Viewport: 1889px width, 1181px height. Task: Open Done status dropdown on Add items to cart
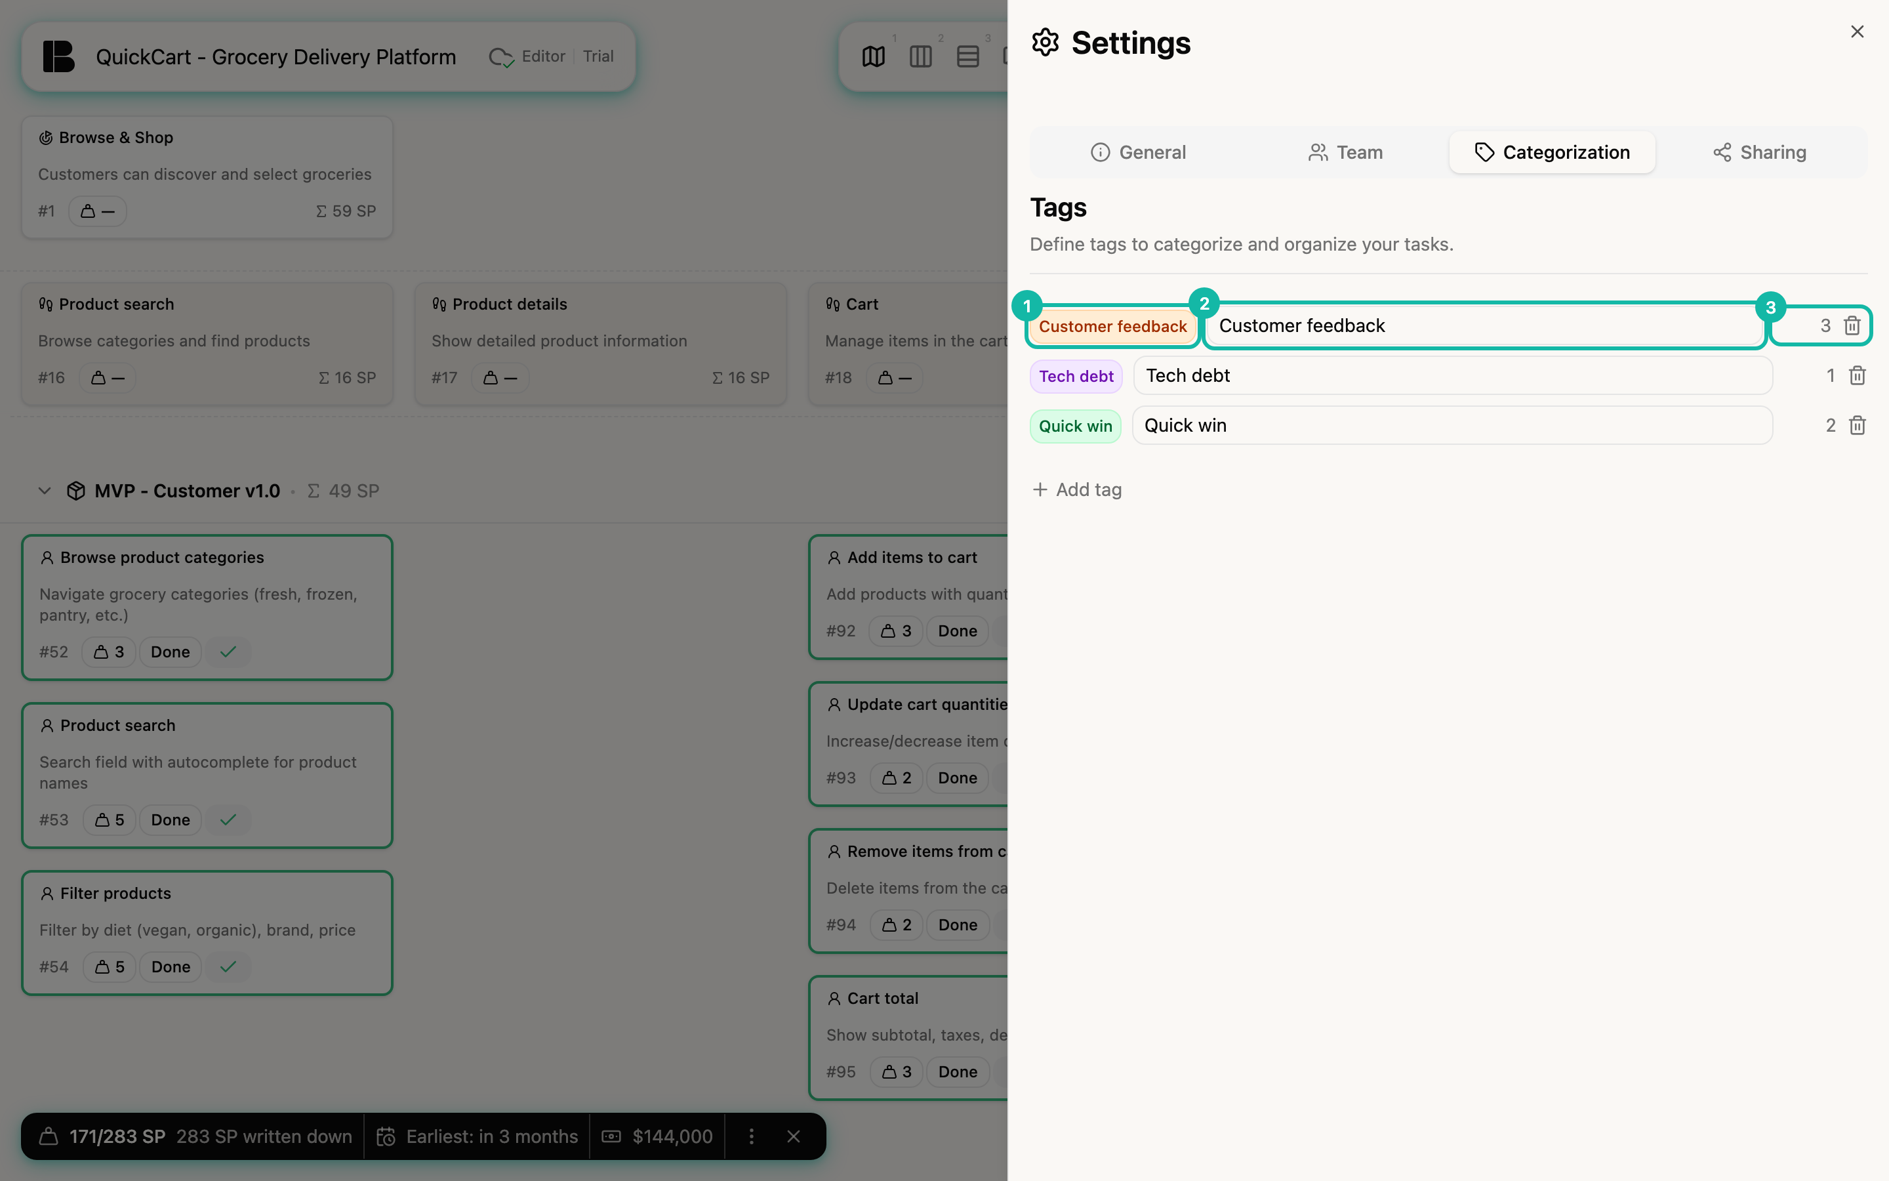click(x=957, y=631)
